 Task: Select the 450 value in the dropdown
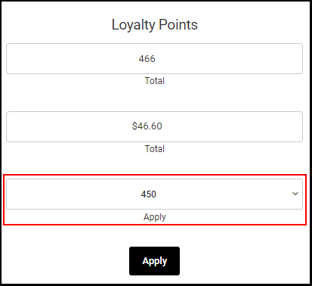pyautogui.click(x=149, y=194)
